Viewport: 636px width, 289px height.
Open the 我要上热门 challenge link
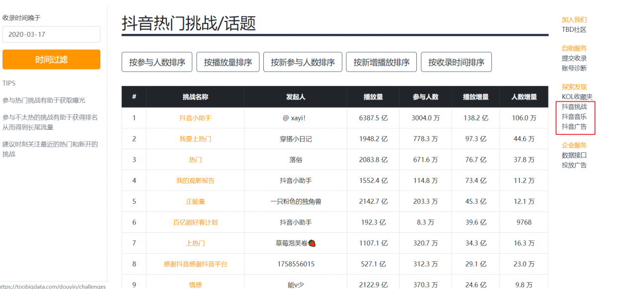tap(195, 139)
